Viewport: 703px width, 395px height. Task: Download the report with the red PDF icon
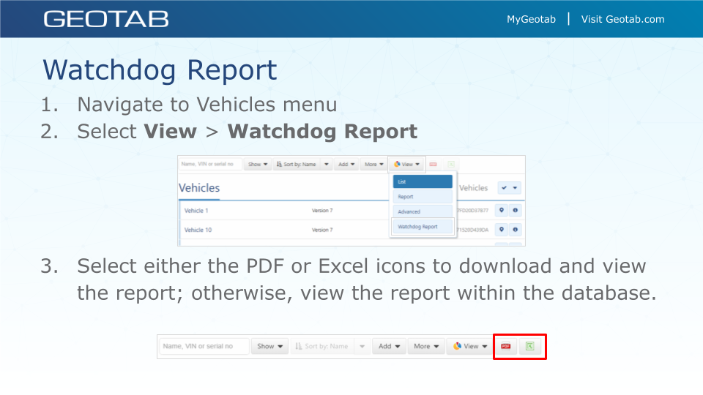(x=506, y=346)
